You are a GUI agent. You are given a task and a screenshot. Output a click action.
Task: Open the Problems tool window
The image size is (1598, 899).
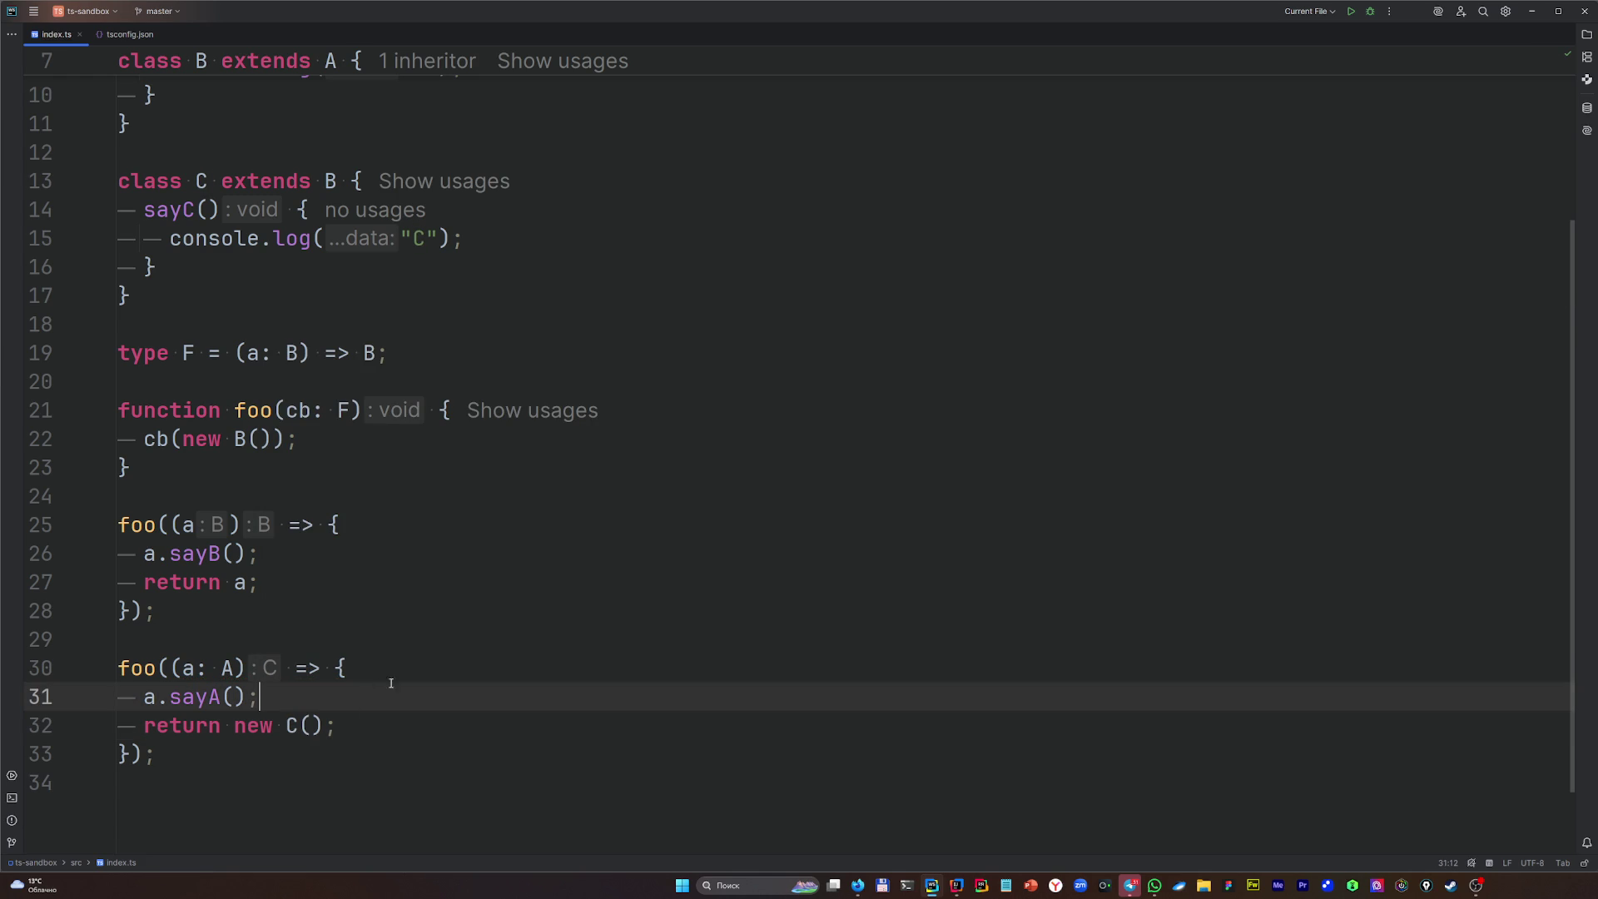click(12, 821)
